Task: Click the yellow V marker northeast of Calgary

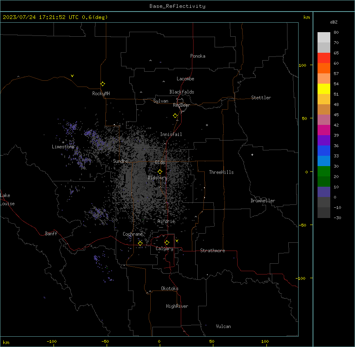Action: (177, 241)
